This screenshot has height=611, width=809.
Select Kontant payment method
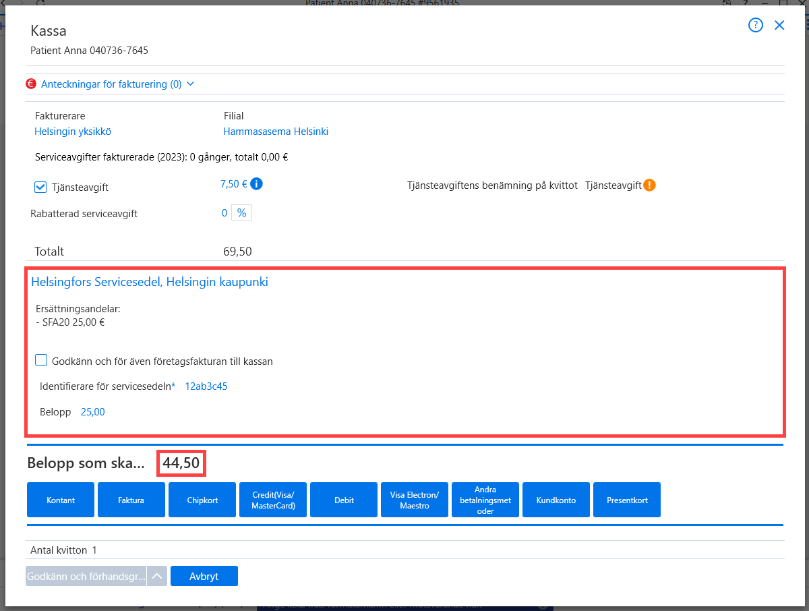click(61, 500)
